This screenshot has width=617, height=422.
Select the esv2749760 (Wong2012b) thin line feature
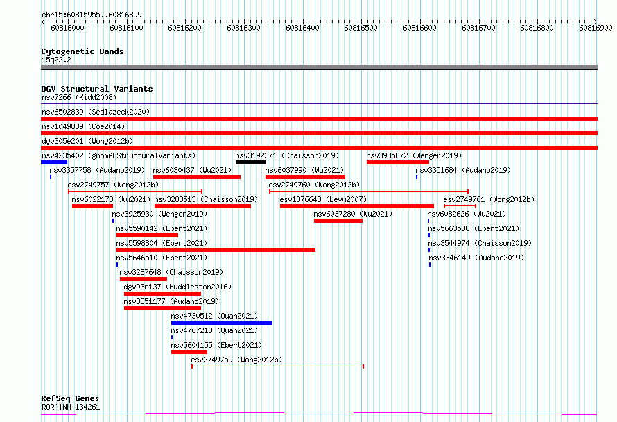[x=369, y=192]
